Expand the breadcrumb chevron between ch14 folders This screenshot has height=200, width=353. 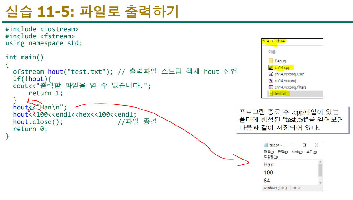coord(272,41)
